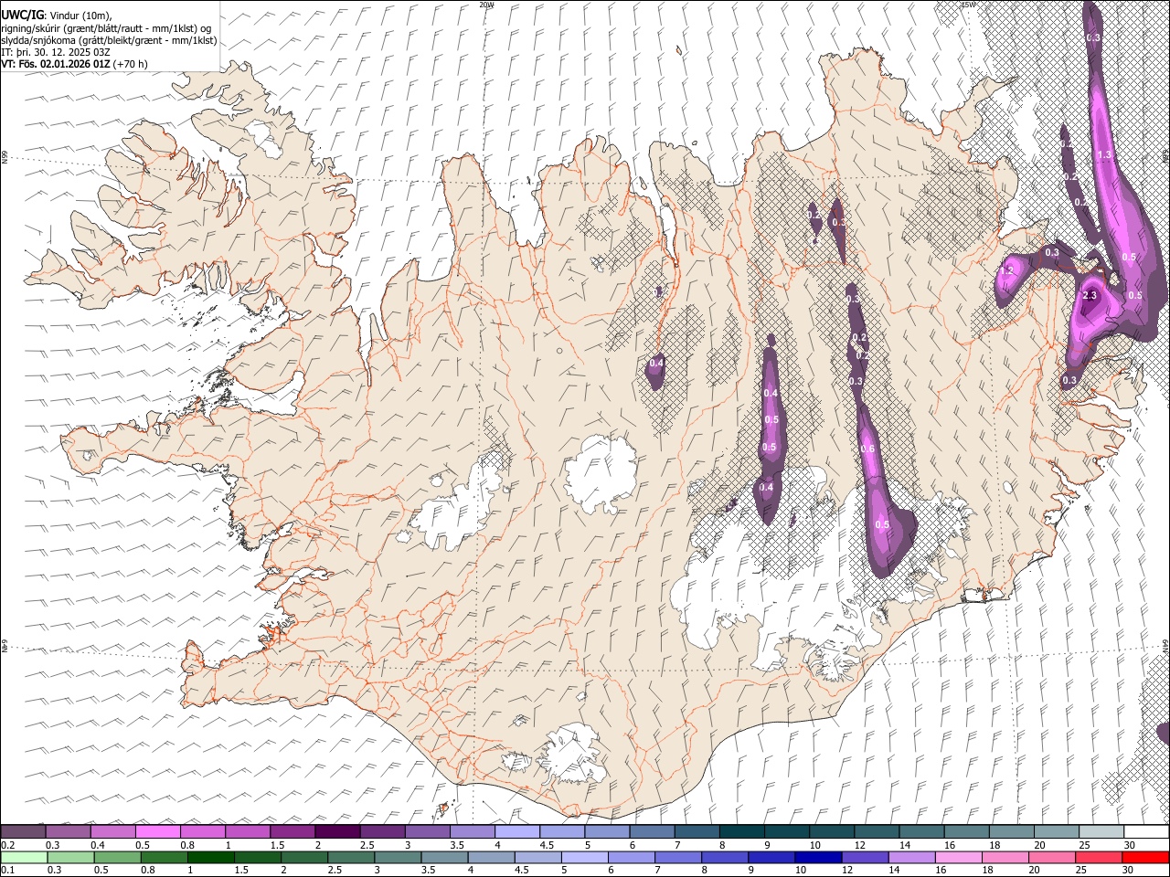Click the 'VT: Fös. 02.01.2026 01Z (+70 h)' line
This screenshot has height=877, width=1170.
coord(74,64)
